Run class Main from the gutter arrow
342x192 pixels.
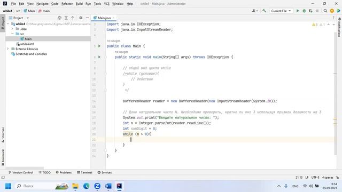click(x=99, y=46)
